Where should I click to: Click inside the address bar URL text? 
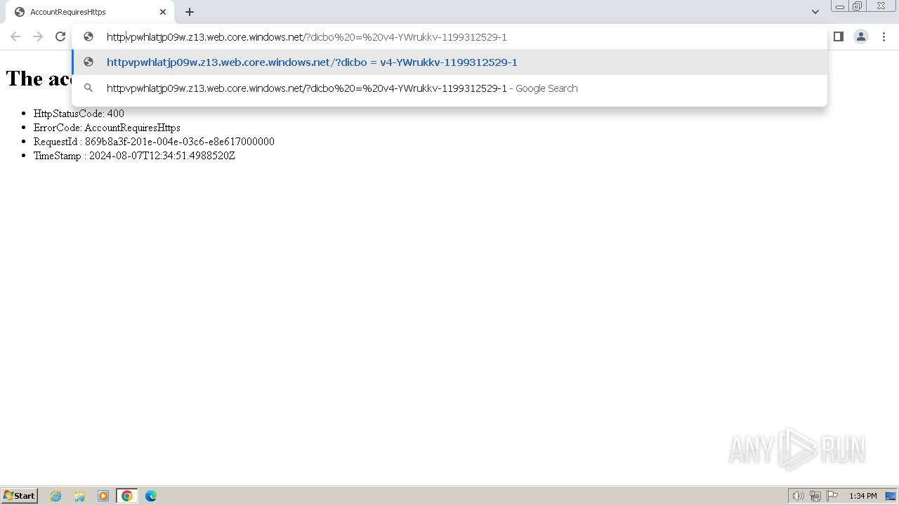pos(306,37)
